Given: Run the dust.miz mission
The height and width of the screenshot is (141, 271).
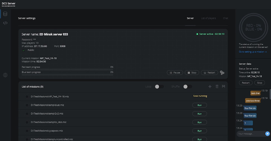Looking at the screenshot, I should (200, 105).
